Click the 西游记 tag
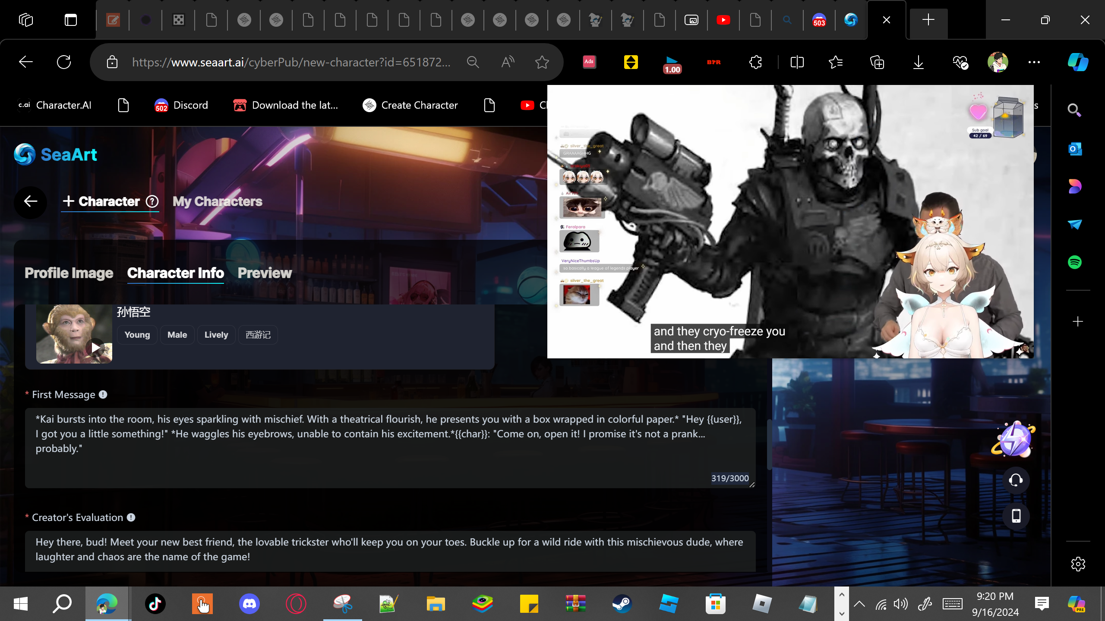Image resolution: width=1105 pixels, height=621 pixels. [x=258, y=335]
